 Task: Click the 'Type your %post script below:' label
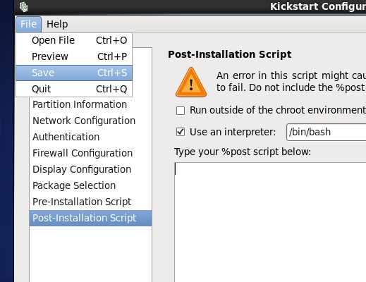(x=243, y=152)
